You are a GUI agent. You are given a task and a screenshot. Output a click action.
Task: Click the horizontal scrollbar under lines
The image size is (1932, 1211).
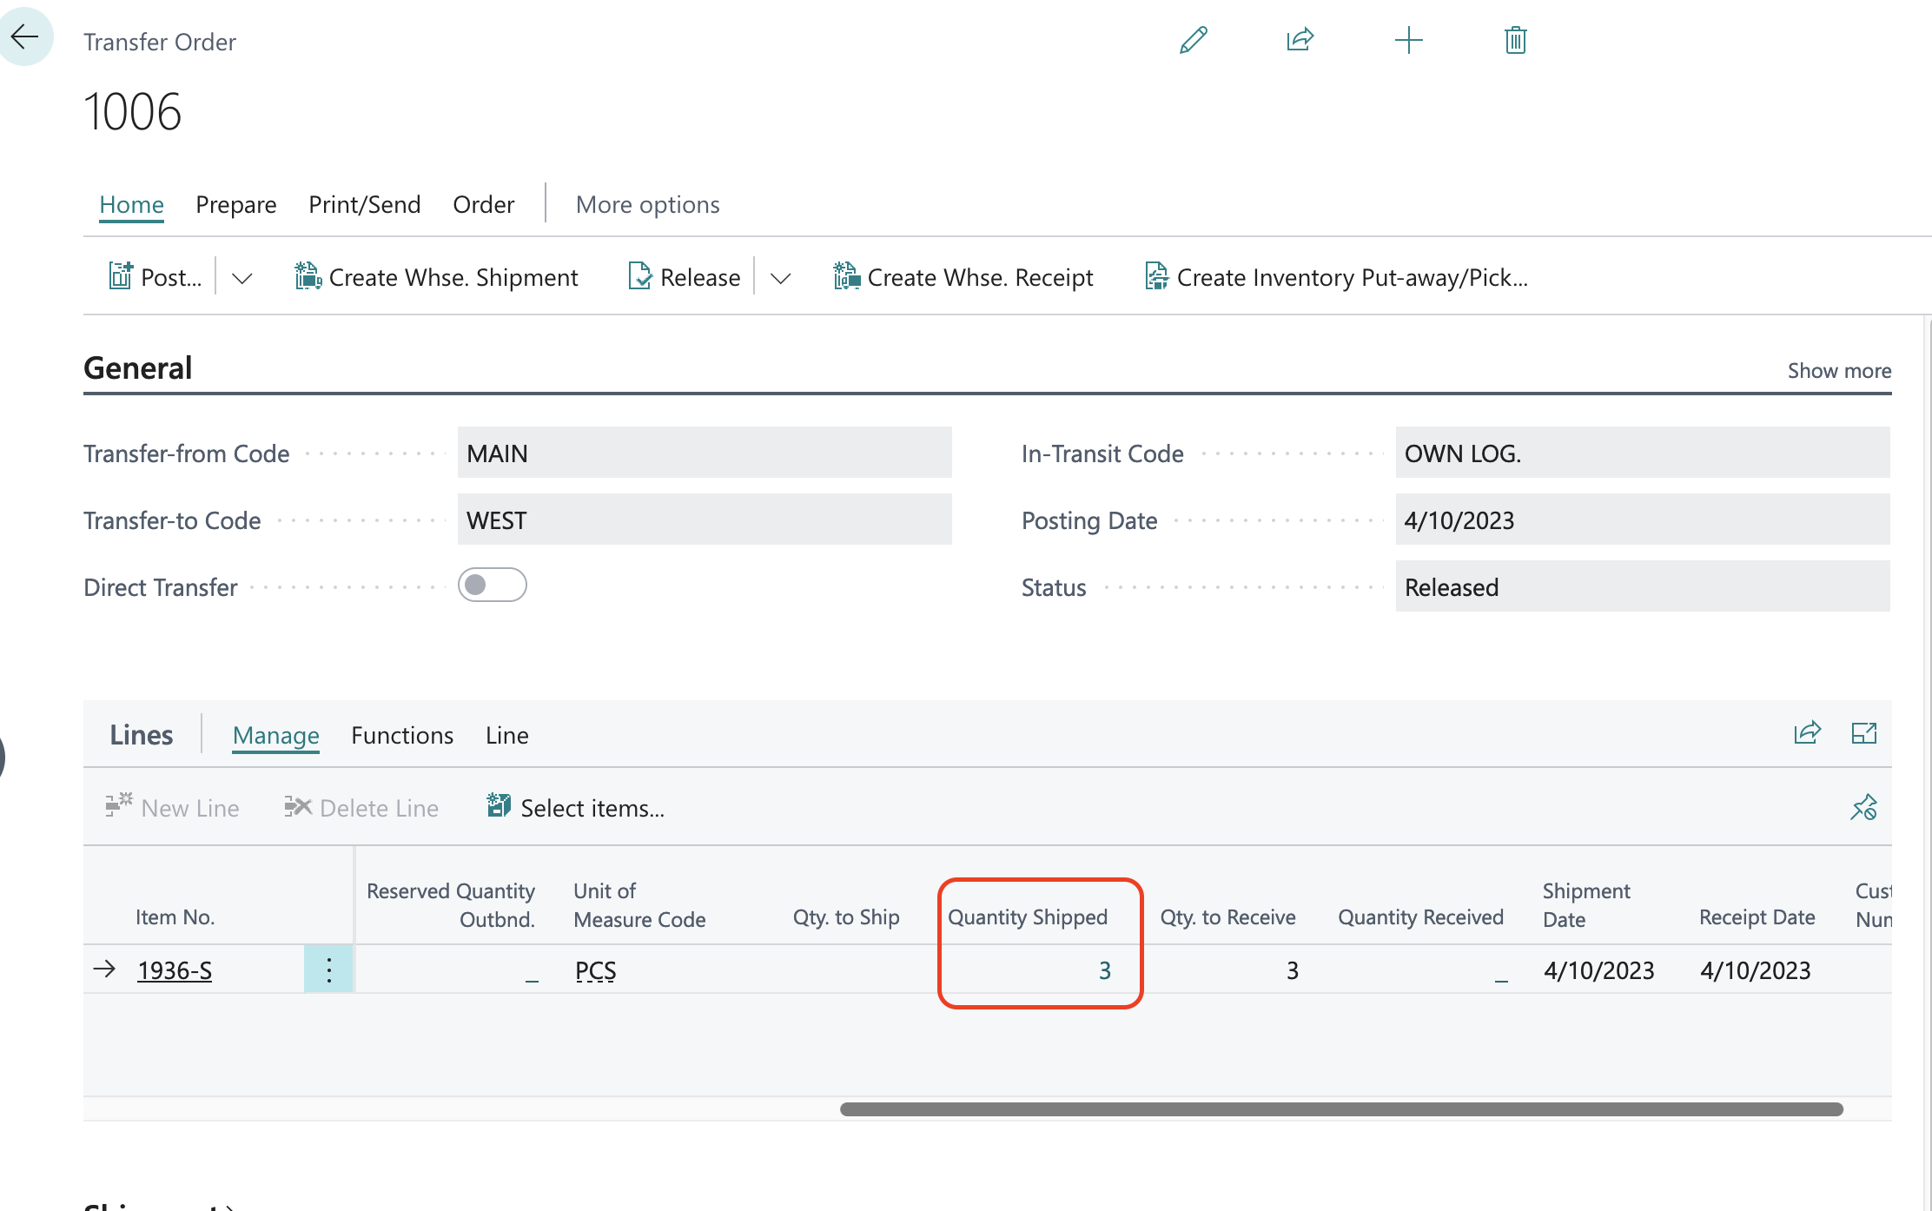pyautogui.click(x=1340, y=1109)
